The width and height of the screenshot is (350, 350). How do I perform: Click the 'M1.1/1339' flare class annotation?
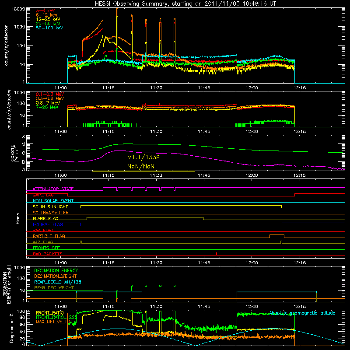(x=143, y=157)
